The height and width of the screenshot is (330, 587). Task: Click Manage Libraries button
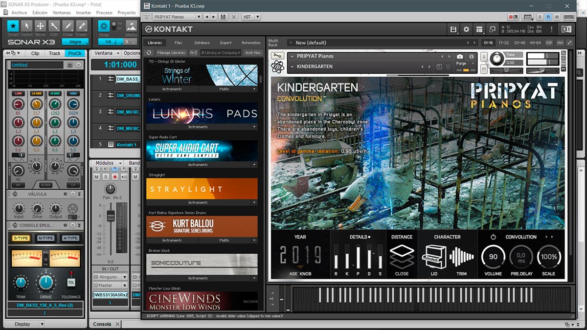tap(171, 53)
